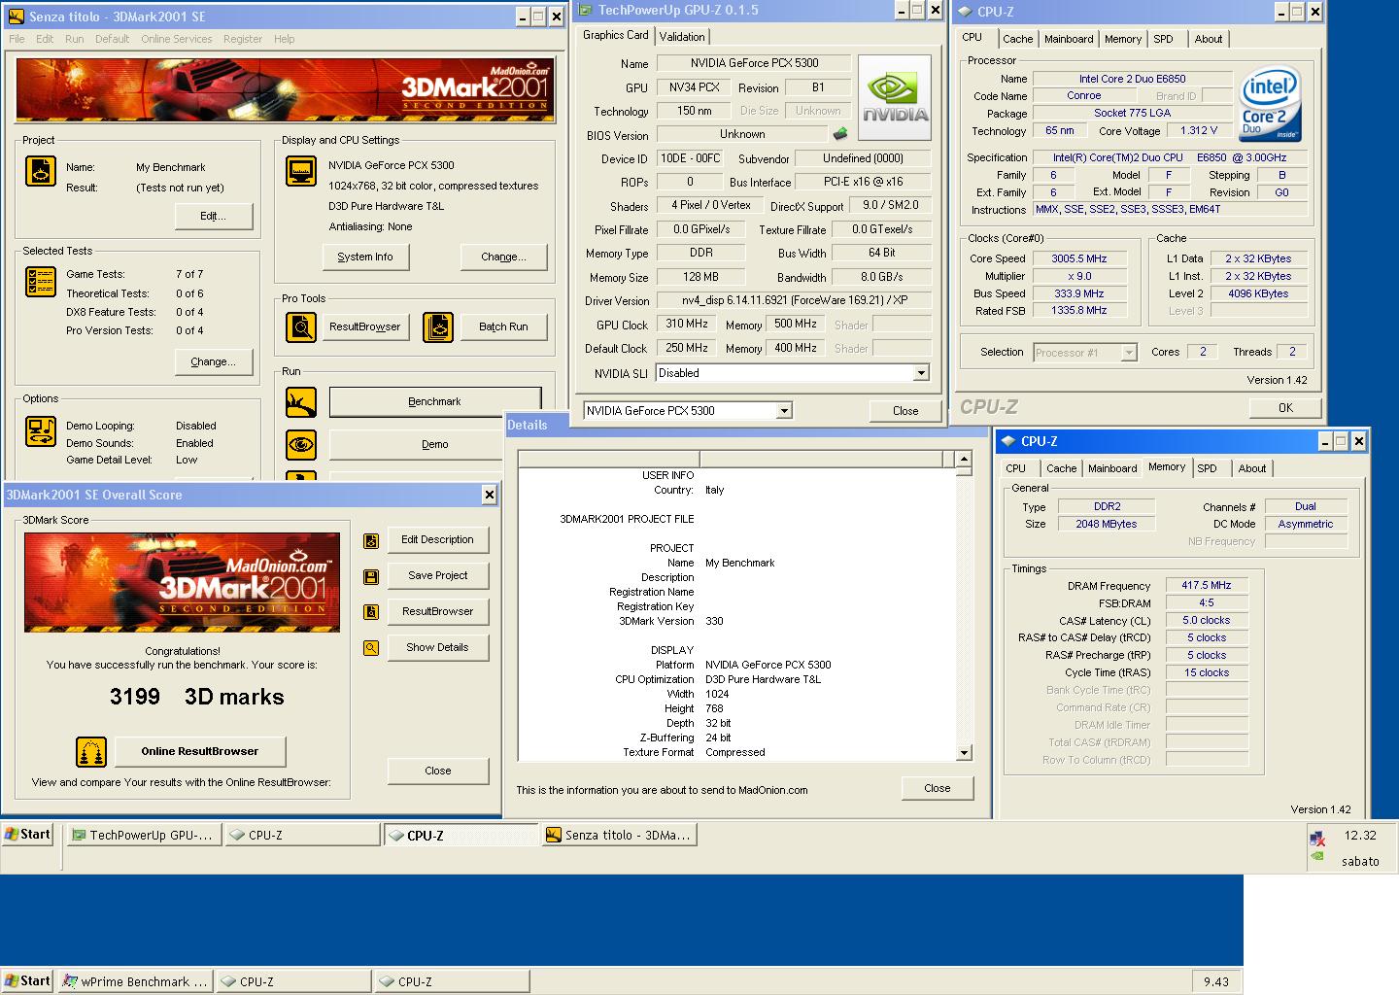Click the Batch Run button
Viewport: 1399px width, 995px height.
point(503,326)
